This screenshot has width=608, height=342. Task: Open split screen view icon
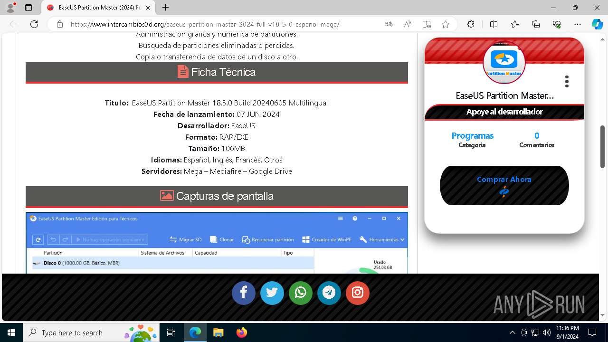click(x=494, y=24)
